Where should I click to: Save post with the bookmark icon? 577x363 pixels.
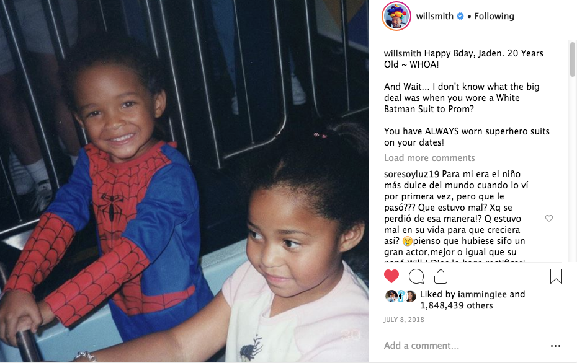[x=556, y=276]
